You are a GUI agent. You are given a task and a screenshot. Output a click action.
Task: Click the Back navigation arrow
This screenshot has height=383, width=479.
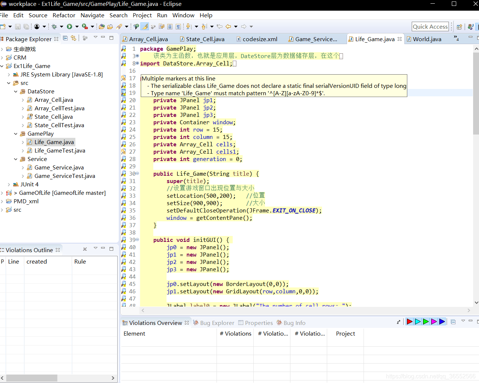click(x=228, y=26)
